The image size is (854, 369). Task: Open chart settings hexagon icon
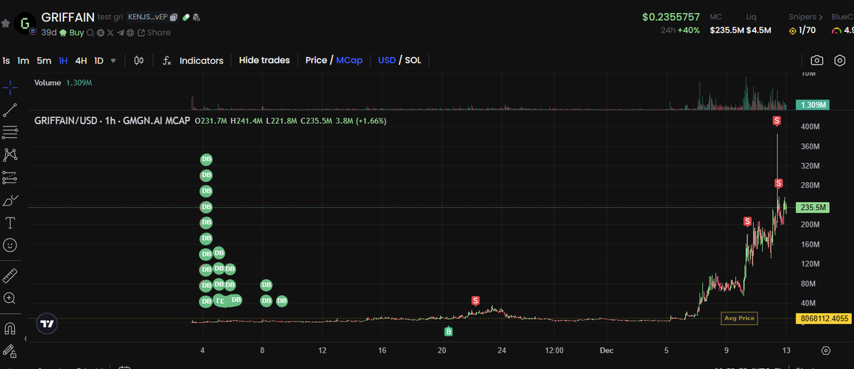[x=840, y=60]
